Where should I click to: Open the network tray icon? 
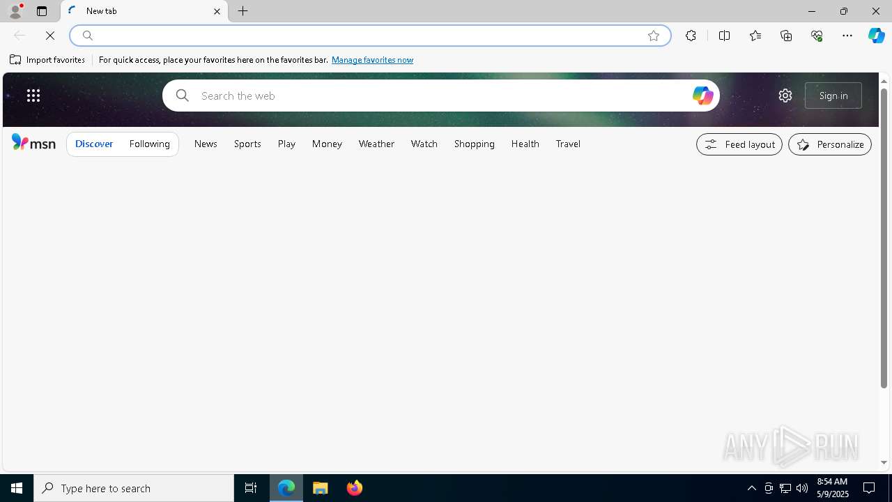(x=785, y=488)
